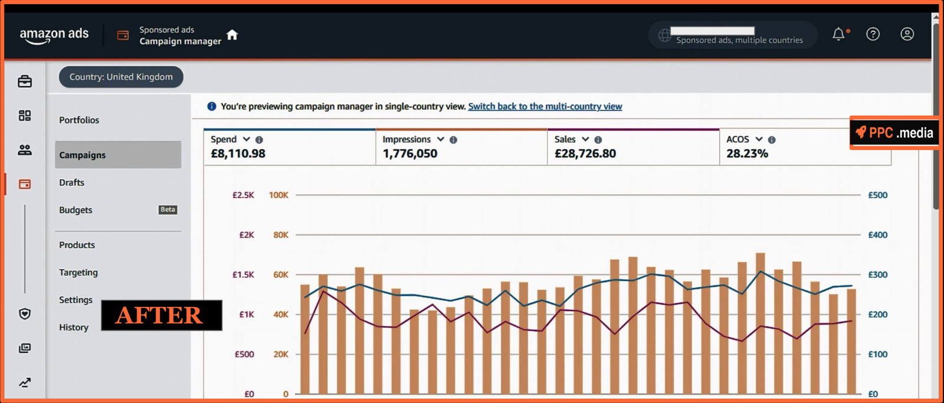
Task: Expand the Impressions metric dropdown
Action: [440, 139]
